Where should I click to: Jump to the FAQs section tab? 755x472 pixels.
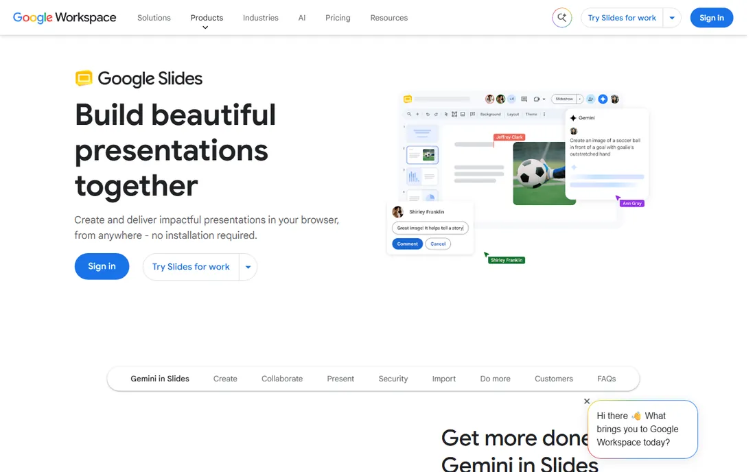coord(606,379)
